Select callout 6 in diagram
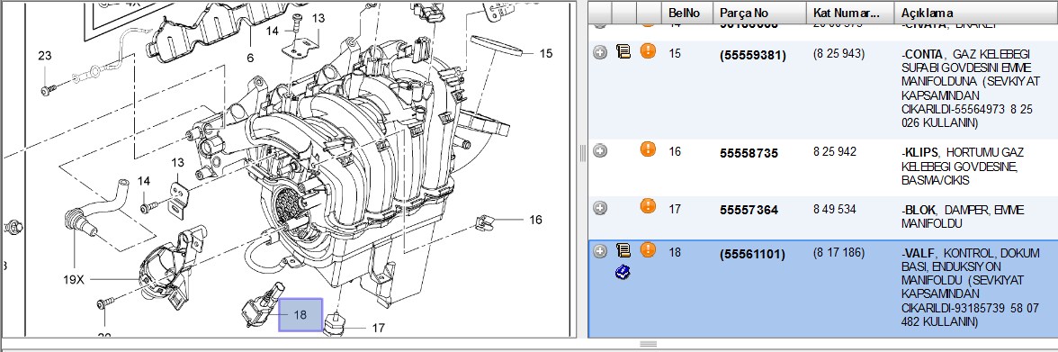Viewport: 1058px width, 352px height. 250,59
